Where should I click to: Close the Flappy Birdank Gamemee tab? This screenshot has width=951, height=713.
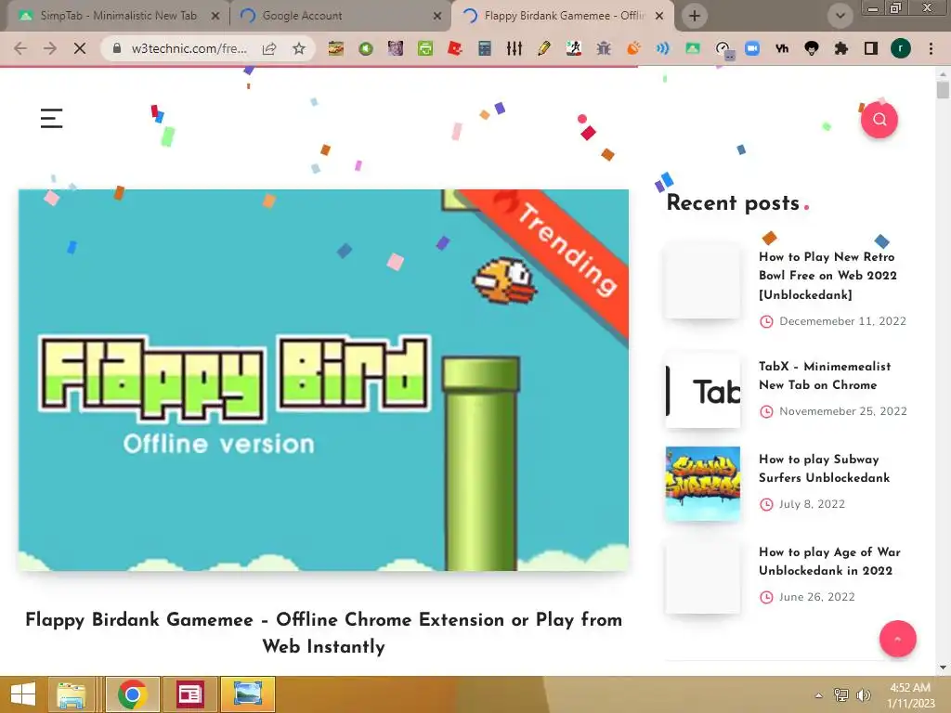[x=659, y=17]
